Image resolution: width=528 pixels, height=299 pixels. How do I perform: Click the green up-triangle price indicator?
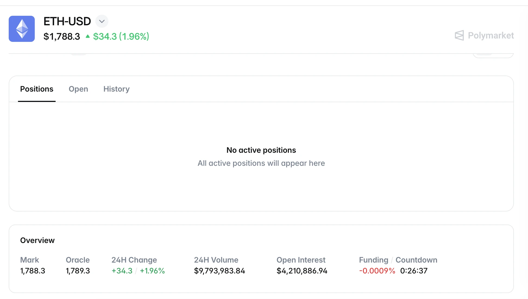click(x=87, y=36)
